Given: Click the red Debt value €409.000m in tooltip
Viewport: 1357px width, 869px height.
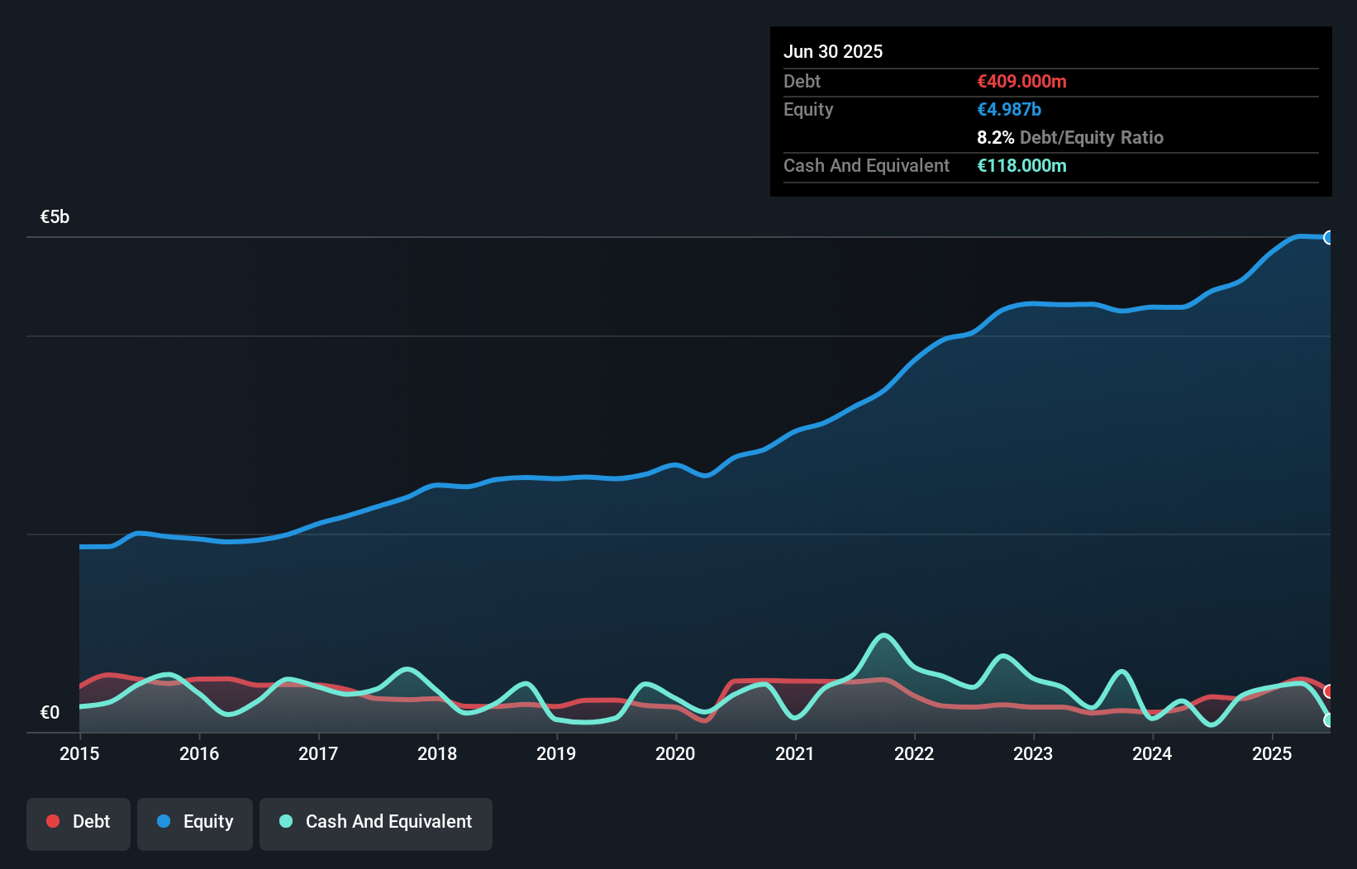Looking at the screenshot, I should (x=1021, y=82).
